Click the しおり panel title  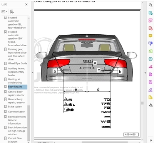coord(4,5)
